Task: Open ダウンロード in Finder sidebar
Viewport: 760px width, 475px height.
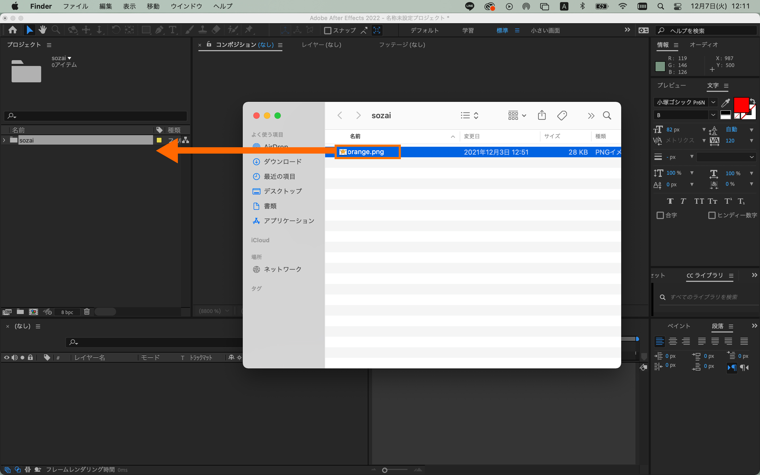Action: pyautogui.click(x=282, y=161)
